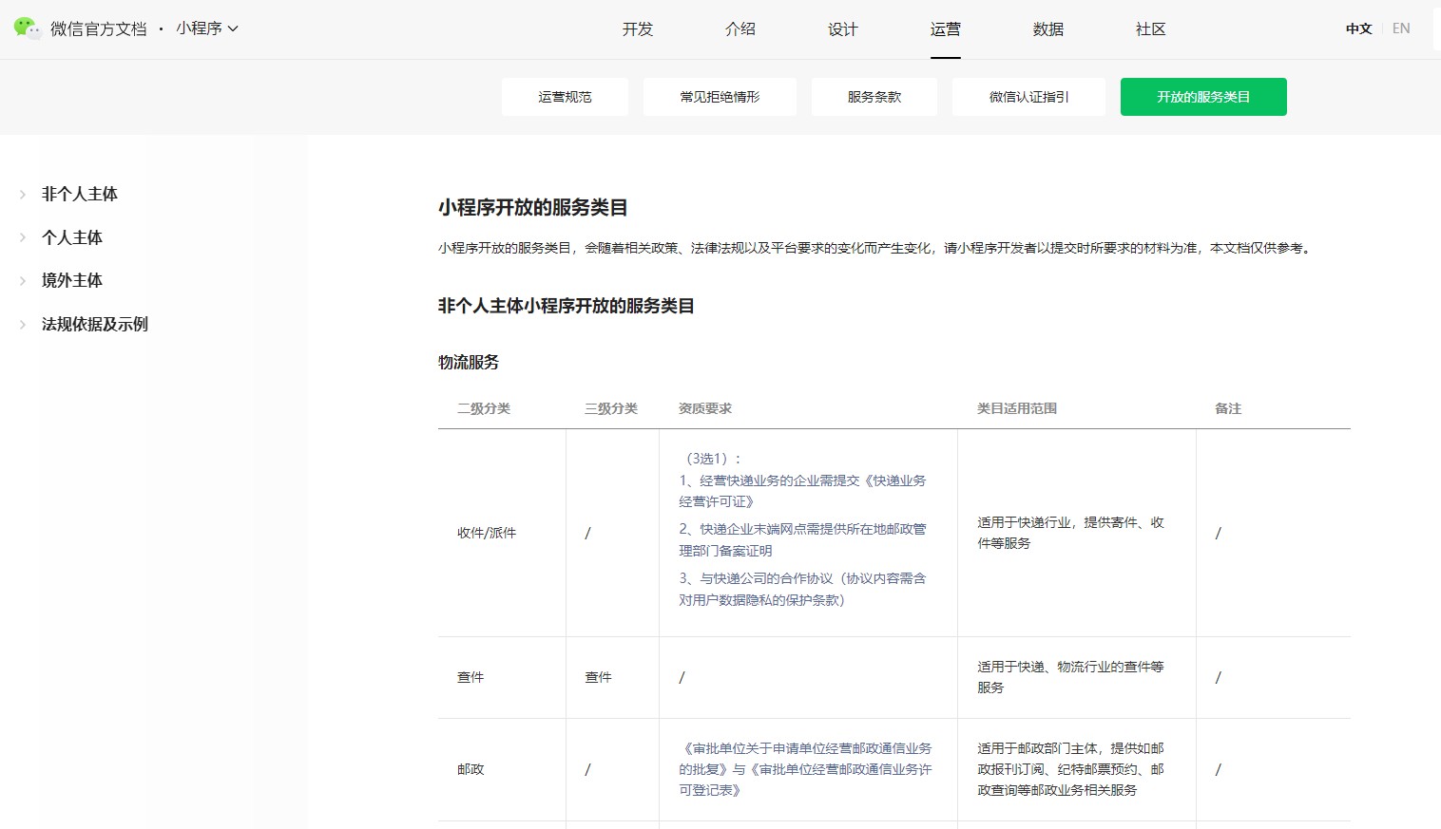Click the 资质要求 column header
1441x829 pixels.
click(705, 408)
